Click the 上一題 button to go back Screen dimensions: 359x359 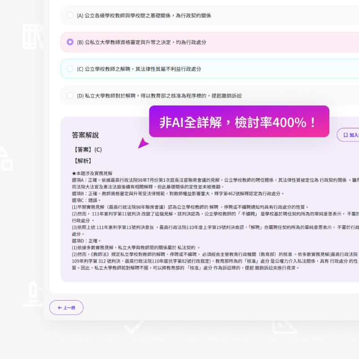[x=66, y=308]
